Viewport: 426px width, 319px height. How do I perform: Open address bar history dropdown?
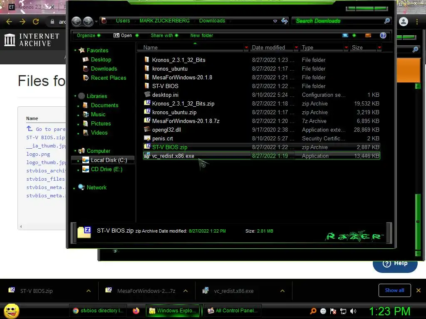(x=275, y=21)
